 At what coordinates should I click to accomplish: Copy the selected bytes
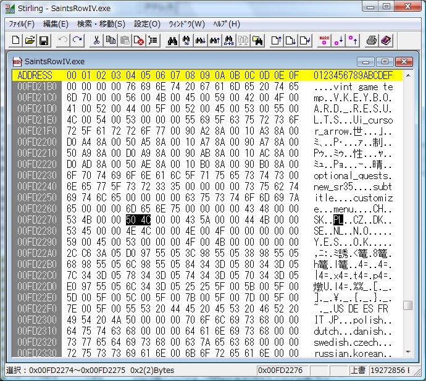coord(111,41)
